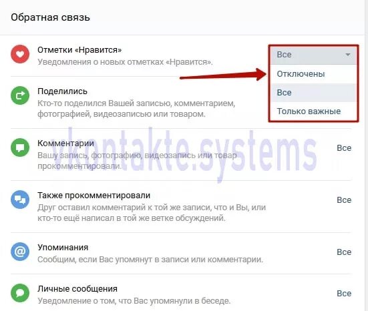Click the Обратная связь section header
The image size is (368, 311).
pos(51,17)
